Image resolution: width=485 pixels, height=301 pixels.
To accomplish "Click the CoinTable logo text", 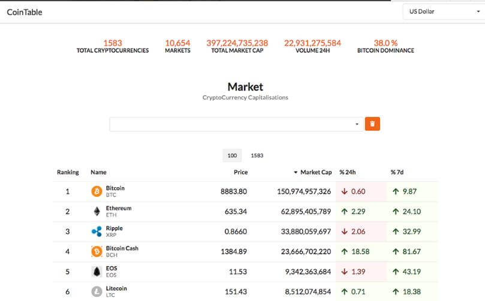I will pos(25,12).
